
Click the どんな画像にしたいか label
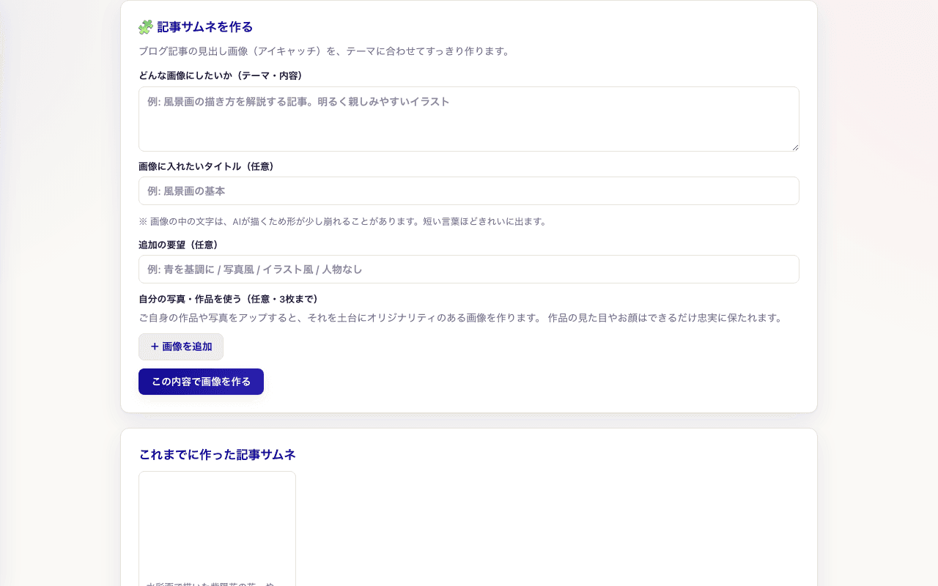pos(221,75)
